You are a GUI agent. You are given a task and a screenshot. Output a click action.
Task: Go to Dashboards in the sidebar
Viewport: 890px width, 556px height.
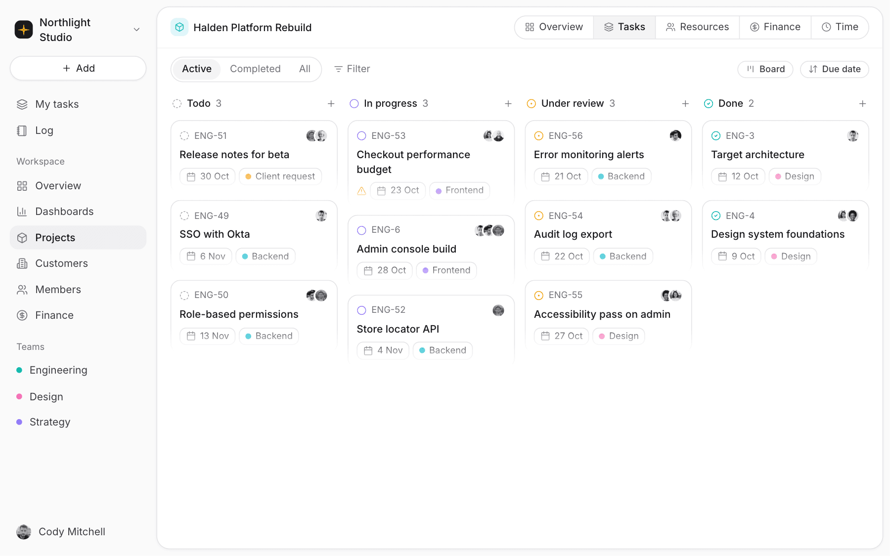pos(78,212)
